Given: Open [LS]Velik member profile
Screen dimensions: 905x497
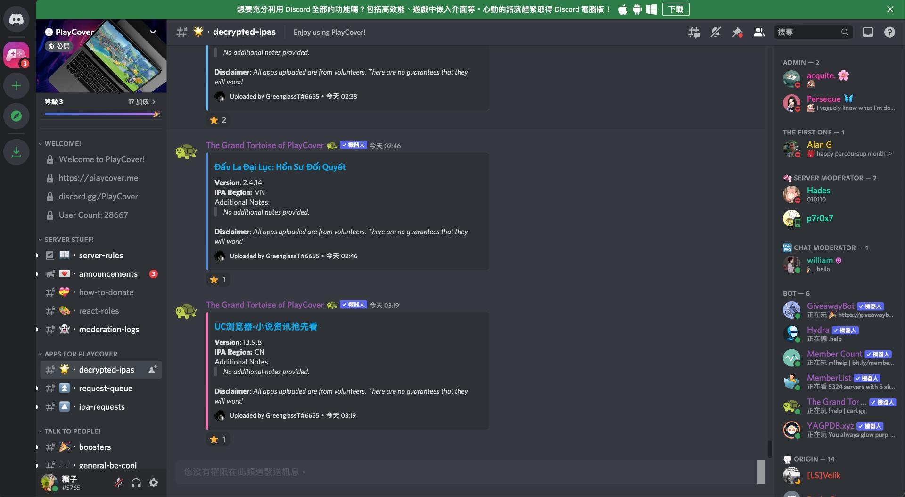Looking at the screenshot, I should (x=839, y=475).
